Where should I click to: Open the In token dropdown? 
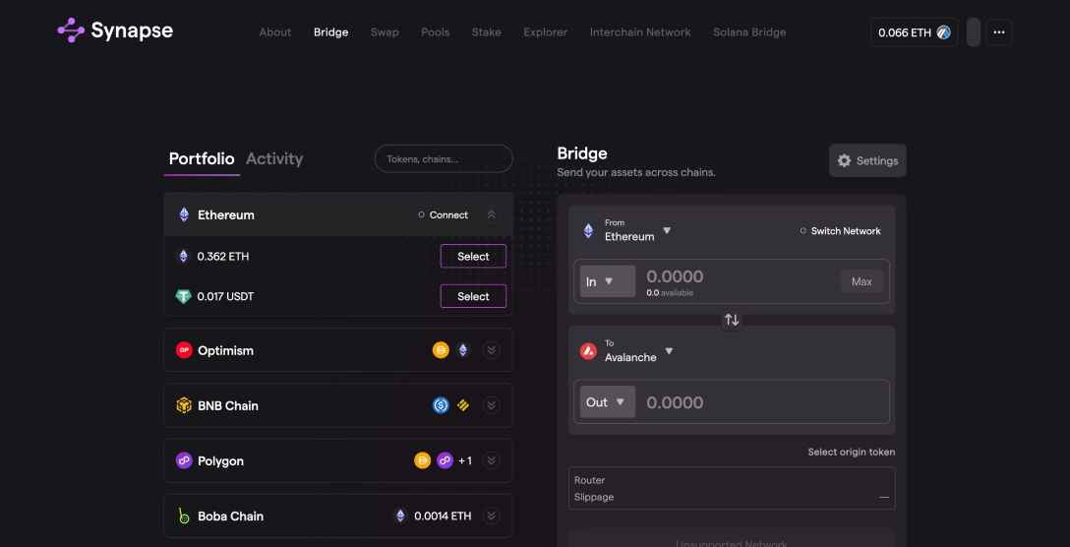pos(608,281)
